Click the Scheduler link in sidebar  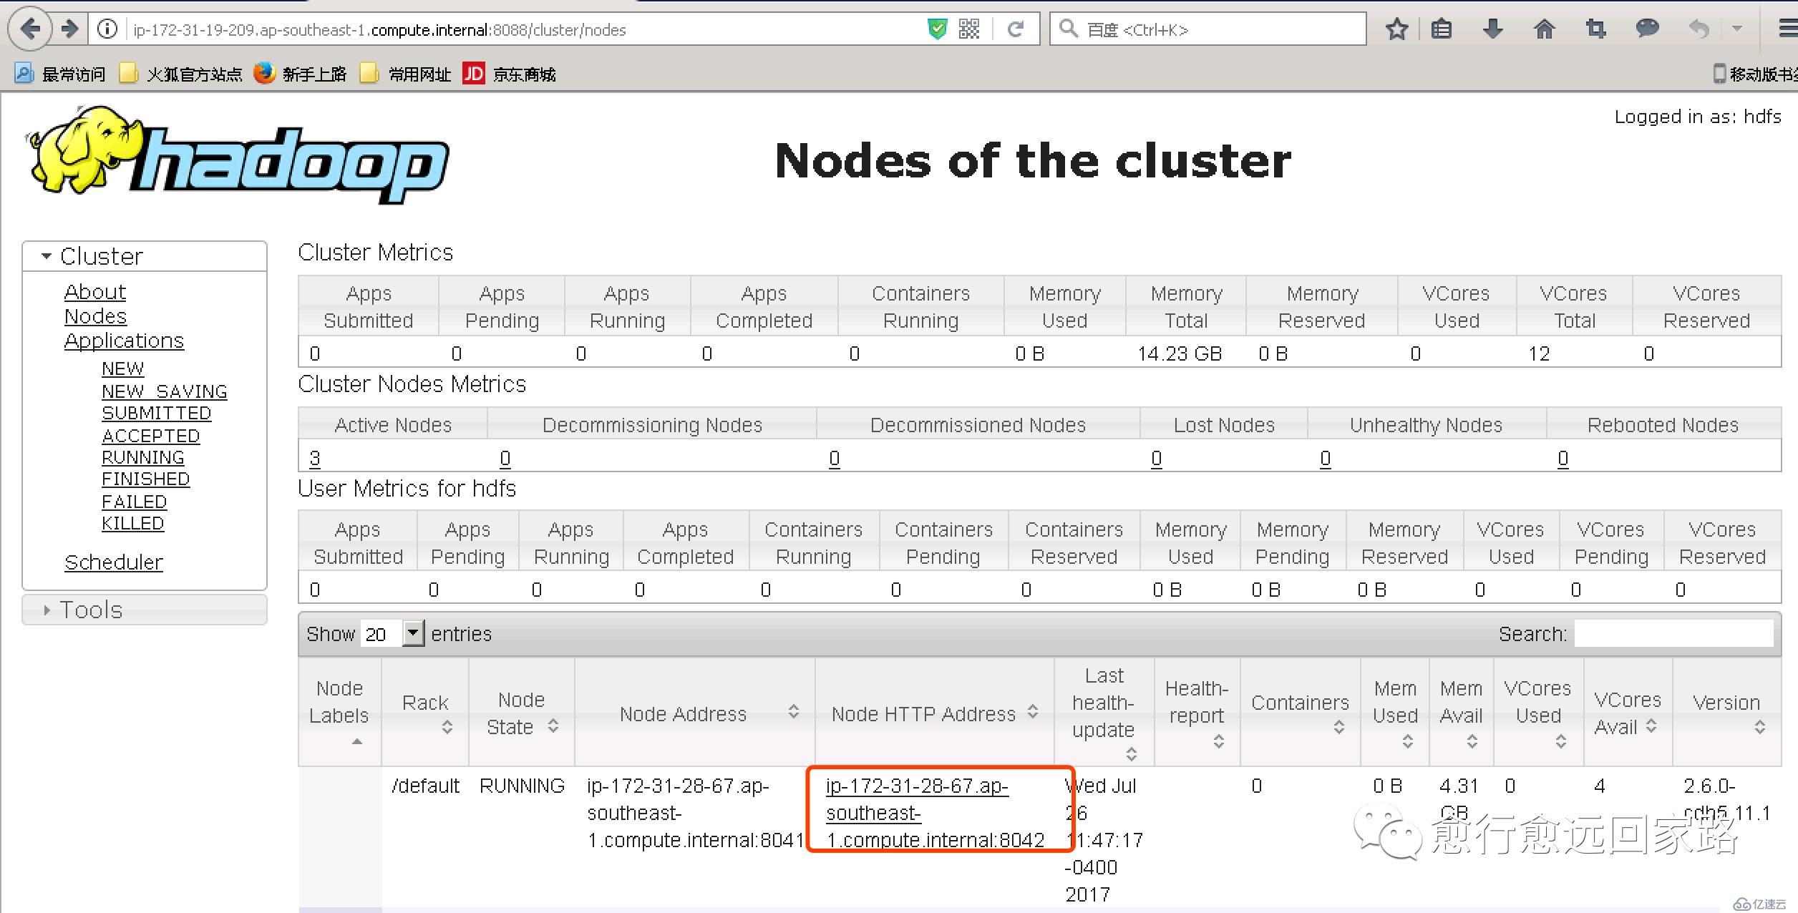point(113,564)
